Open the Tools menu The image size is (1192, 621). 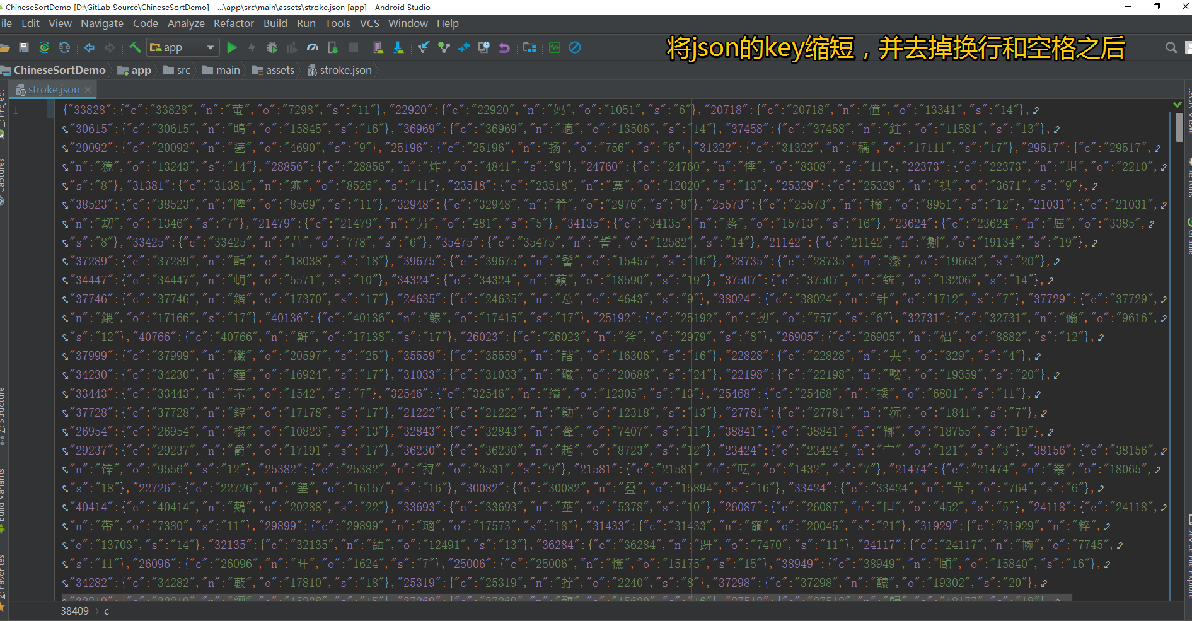[338, 23]
